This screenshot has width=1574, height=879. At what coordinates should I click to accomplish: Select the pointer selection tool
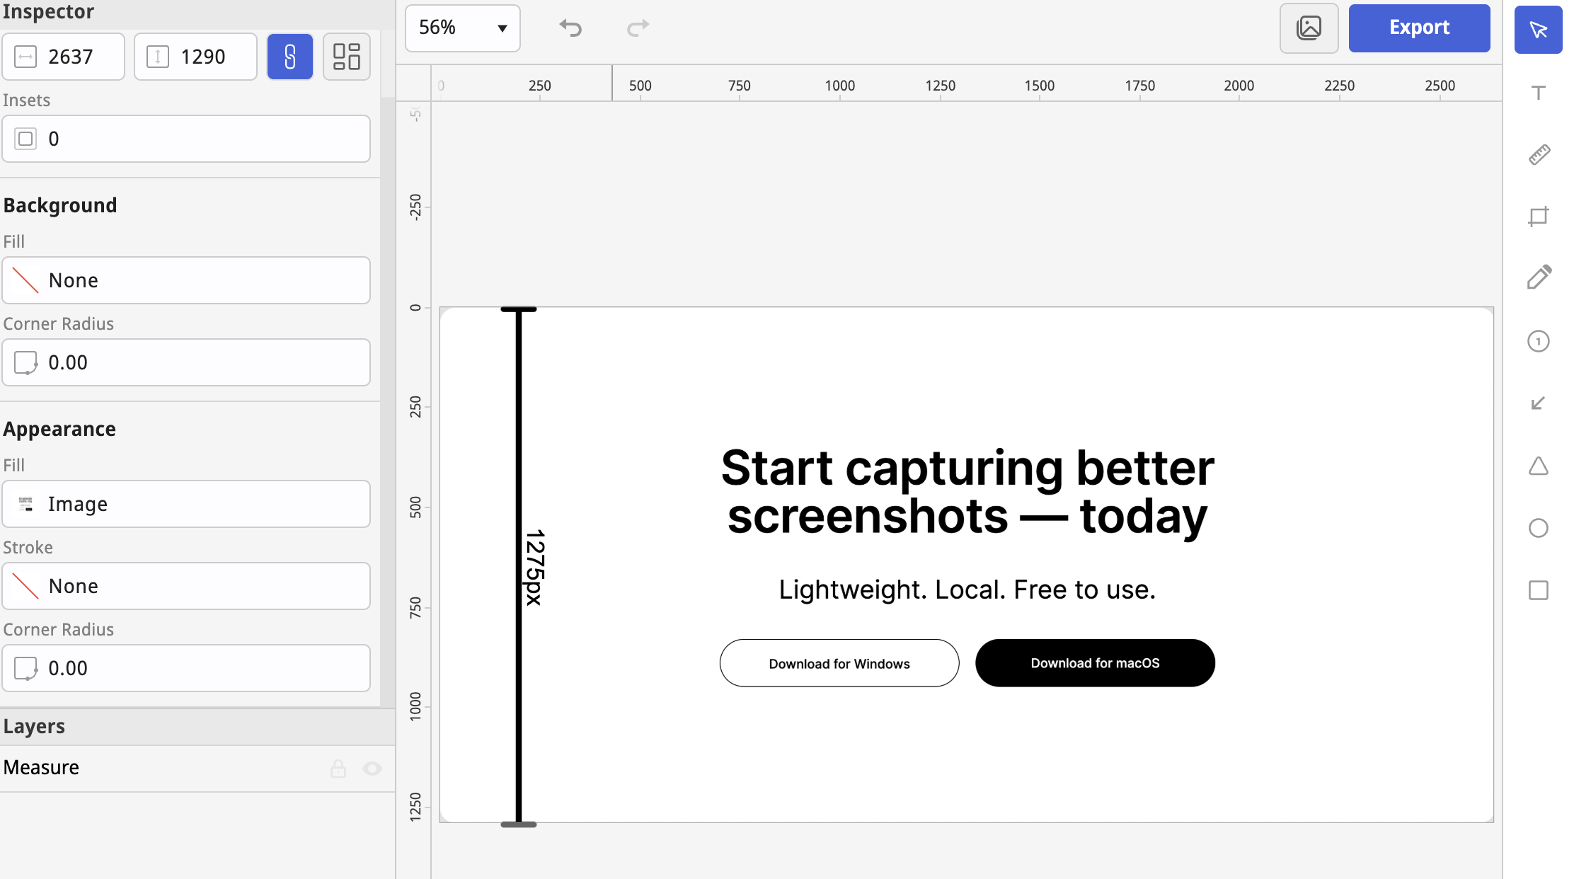(x=1538, y=30)
